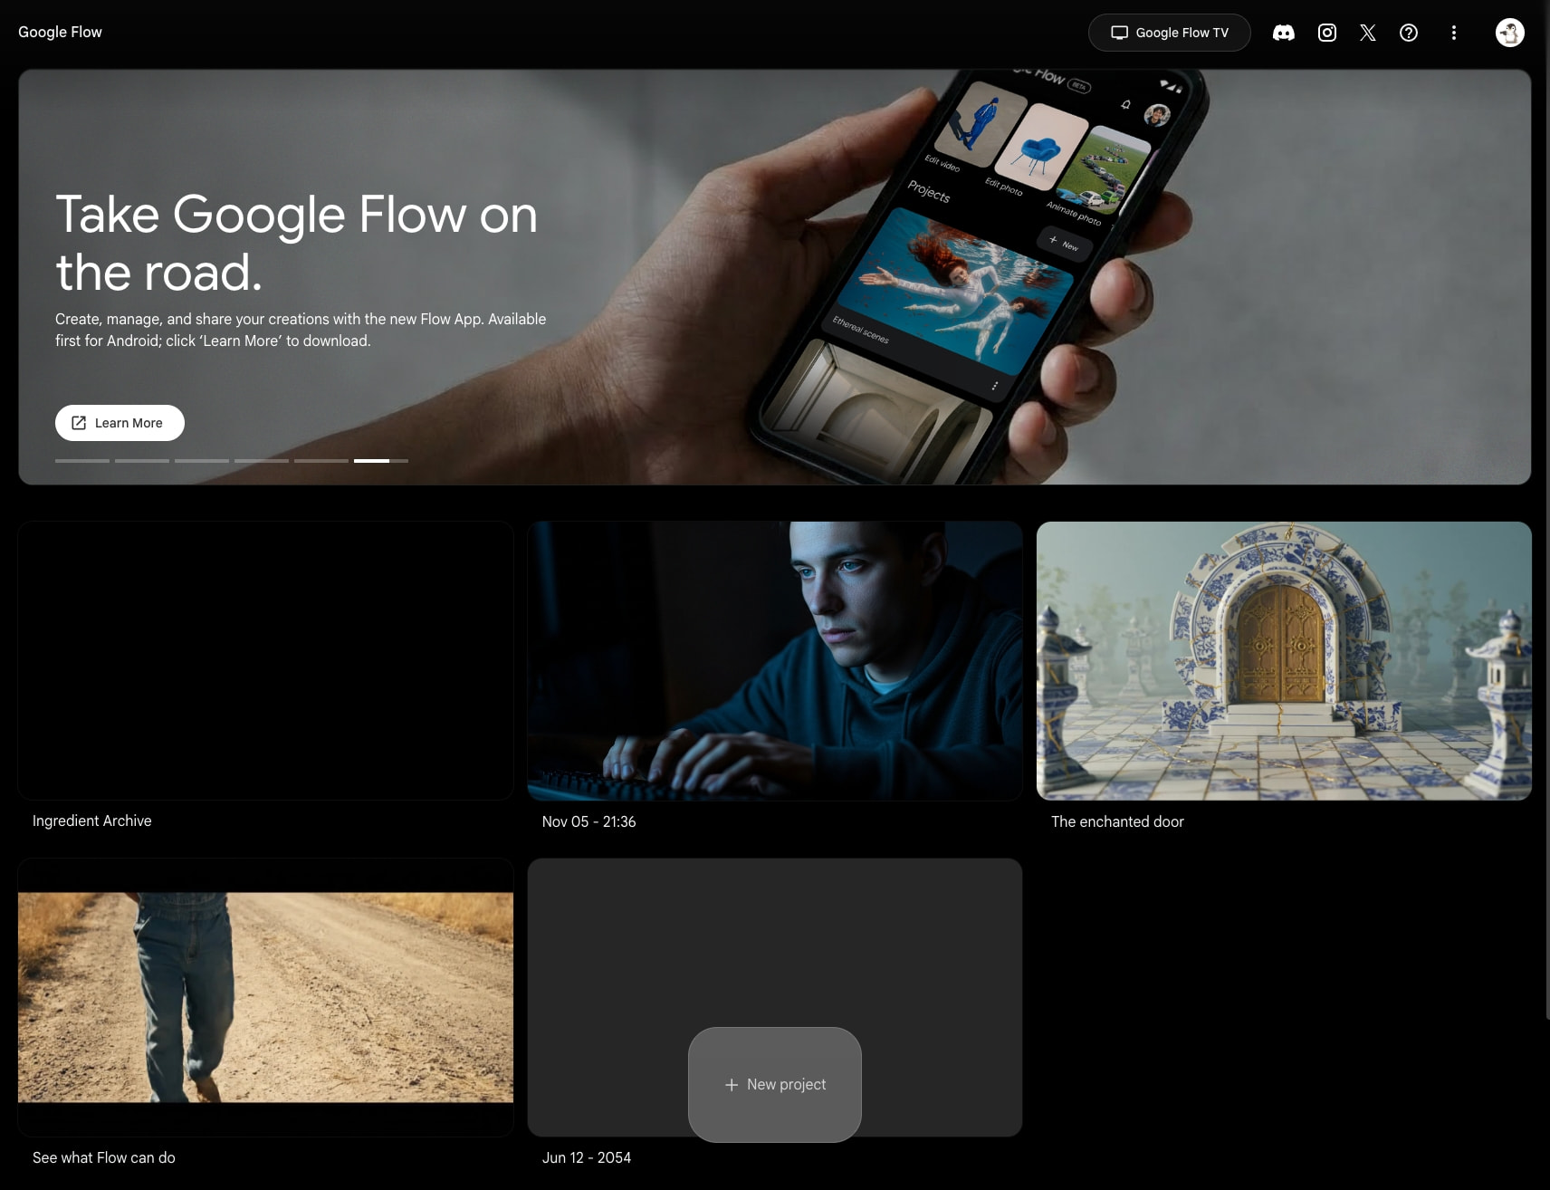Open the Ingredient Archive project thumbnail

tap(265, 660)
